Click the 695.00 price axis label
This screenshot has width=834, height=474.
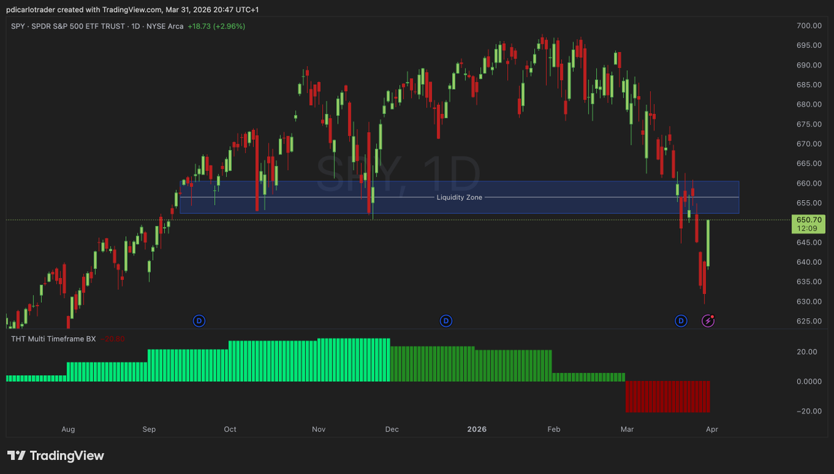808,45
